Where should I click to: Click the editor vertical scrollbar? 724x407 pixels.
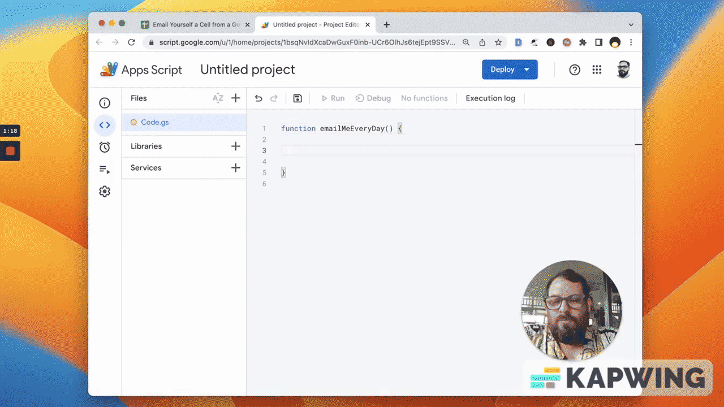pos(639,252)
